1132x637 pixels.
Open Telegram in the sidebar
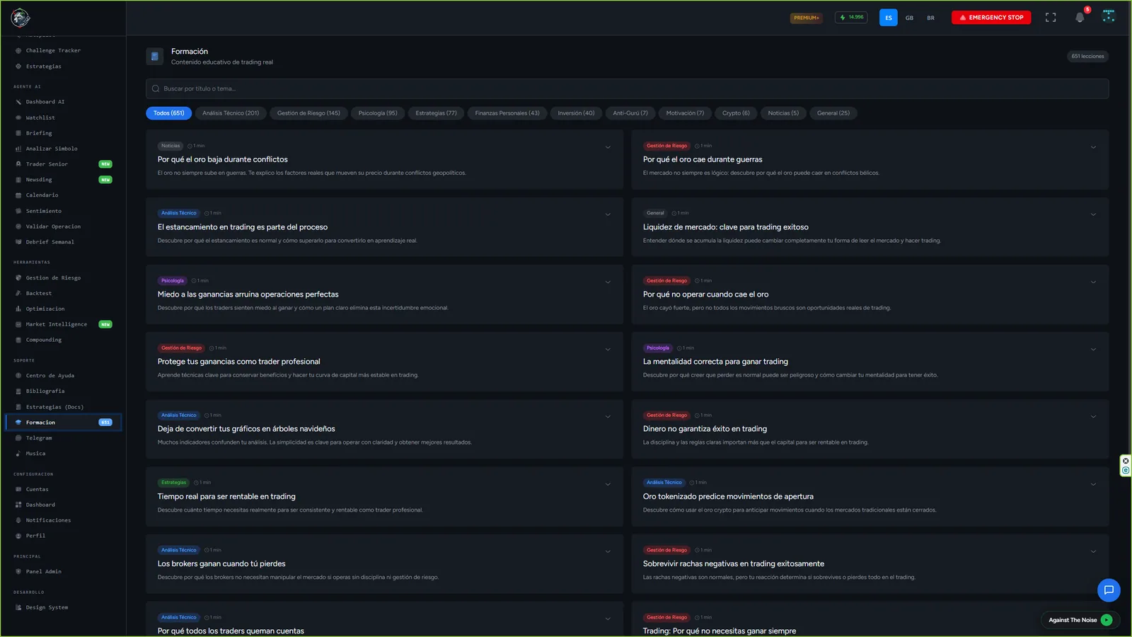coord(39,438)
